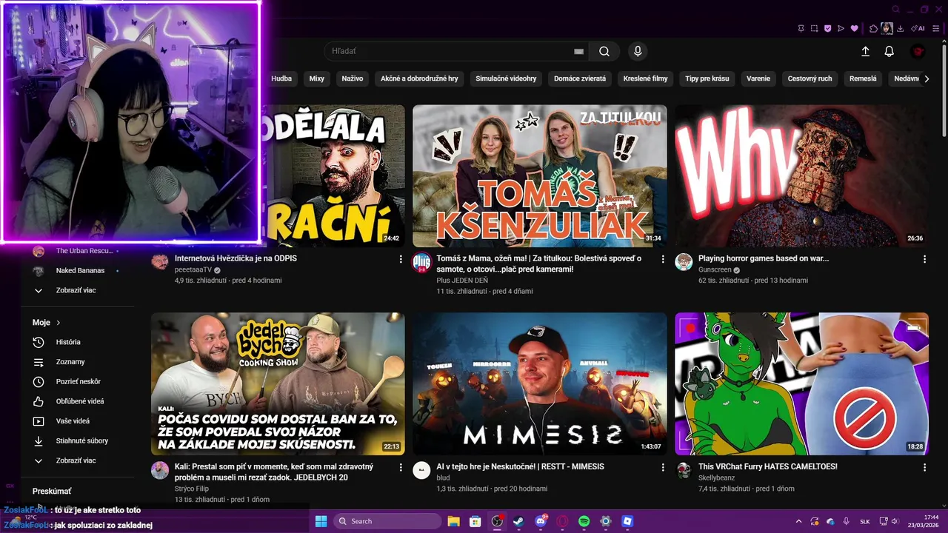Play the JedelBych cooking show thumbnail
This screenshot has width=948, height=533.
point(278,383)
